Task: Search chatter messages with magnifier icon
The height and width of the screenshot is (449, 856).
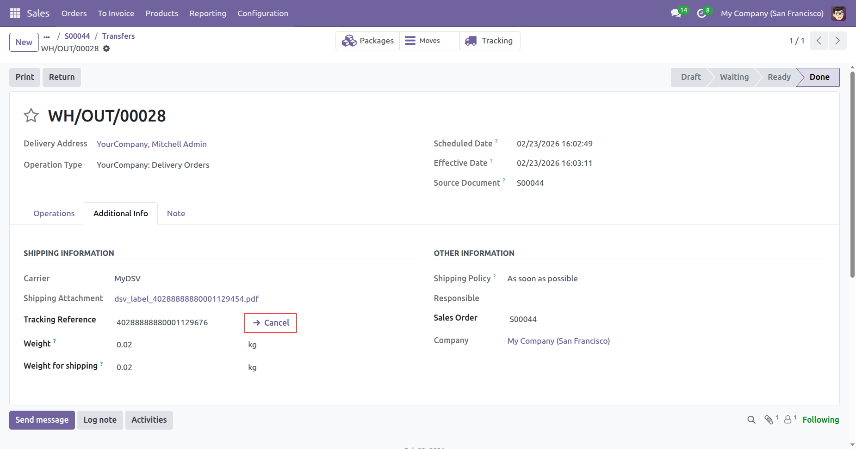Action: tap(751, 419)
